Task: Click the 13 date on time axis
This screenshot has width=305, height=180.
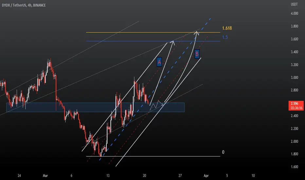Action: click(x=108, y=176)
